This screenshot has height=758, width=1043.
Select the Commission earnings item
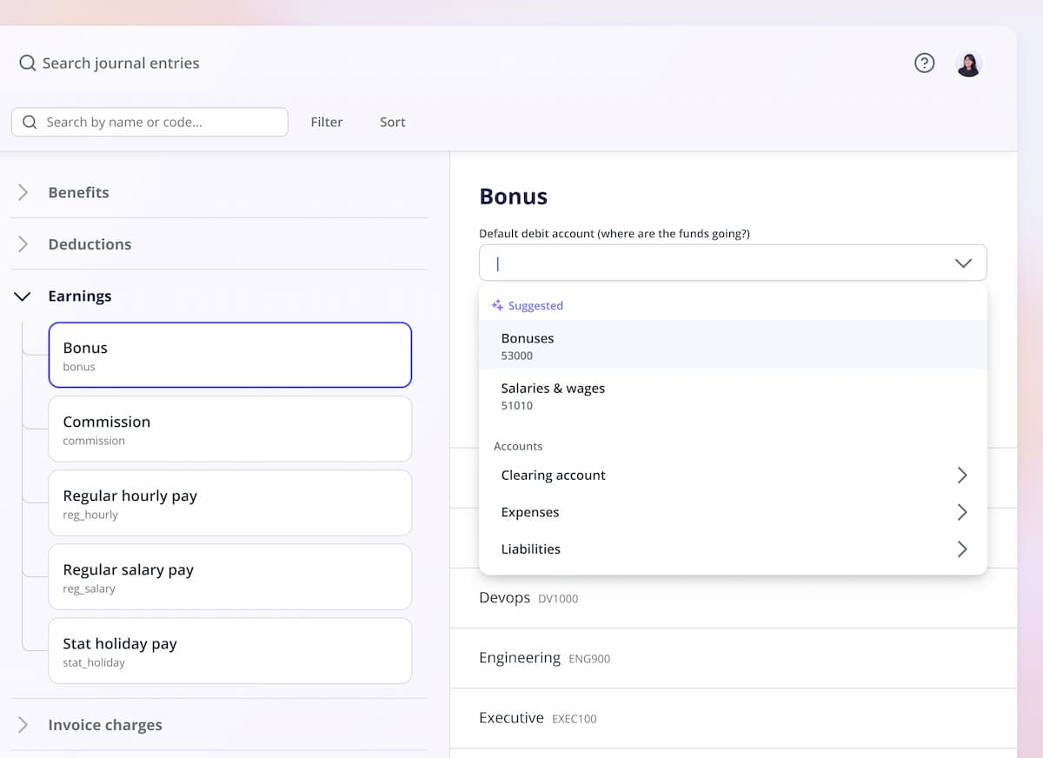(x=229, y=429)
